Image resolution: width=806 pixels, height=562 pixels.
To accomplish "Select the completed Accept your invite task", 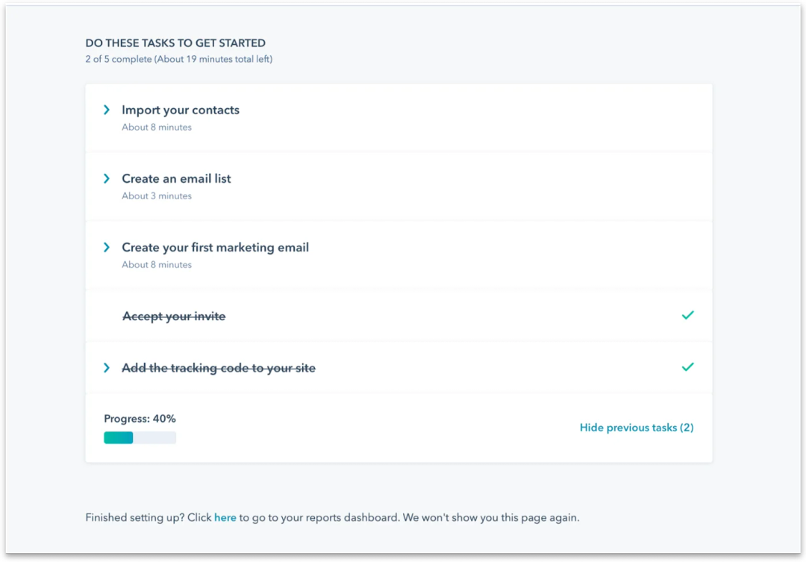I will (174, 316).
